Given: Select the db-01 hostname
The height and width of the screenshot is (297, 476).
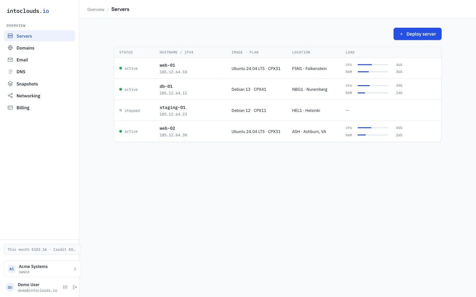Looking at the screenshot, I should 166,86.
